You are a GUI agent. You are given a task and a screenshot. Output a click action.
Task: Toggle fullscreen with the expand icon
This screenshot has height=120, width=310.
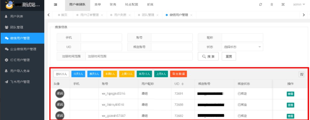(x=283, y=5)
